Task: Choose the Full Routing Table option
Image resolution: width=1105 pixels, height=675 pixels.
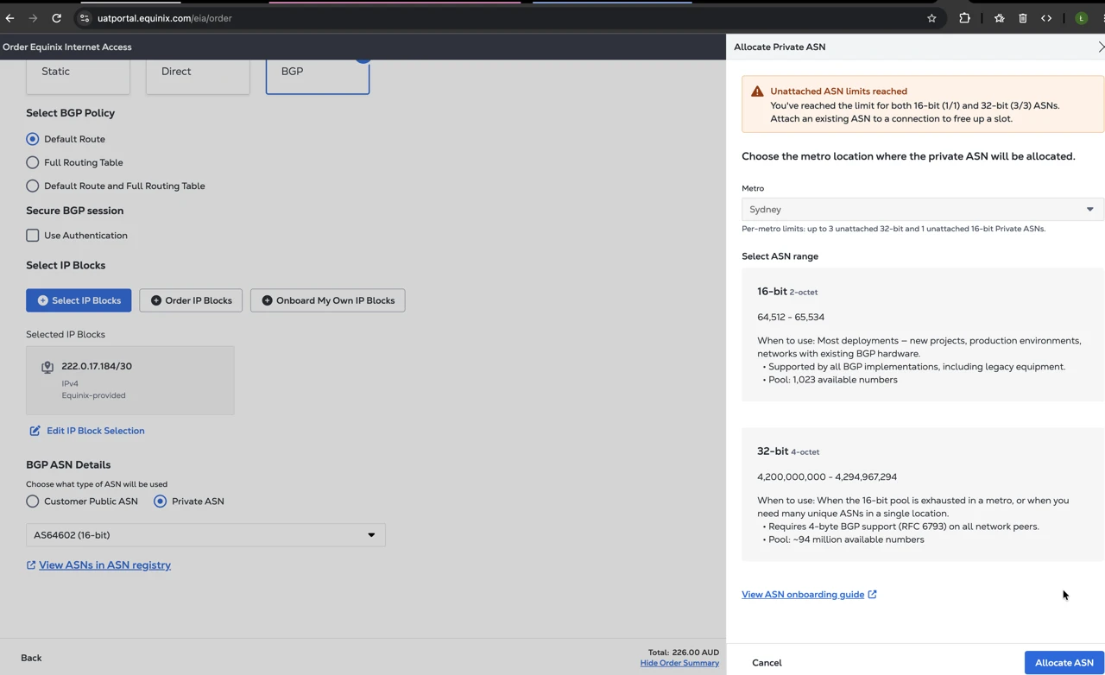Action: point(33,162)
